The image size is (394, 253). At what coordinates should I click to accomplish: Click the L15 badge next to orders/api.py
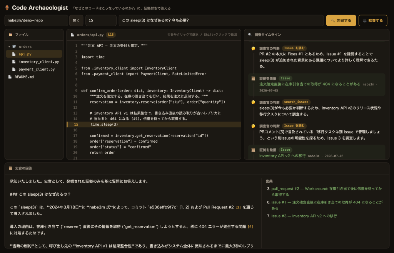(x=111, y=35)
